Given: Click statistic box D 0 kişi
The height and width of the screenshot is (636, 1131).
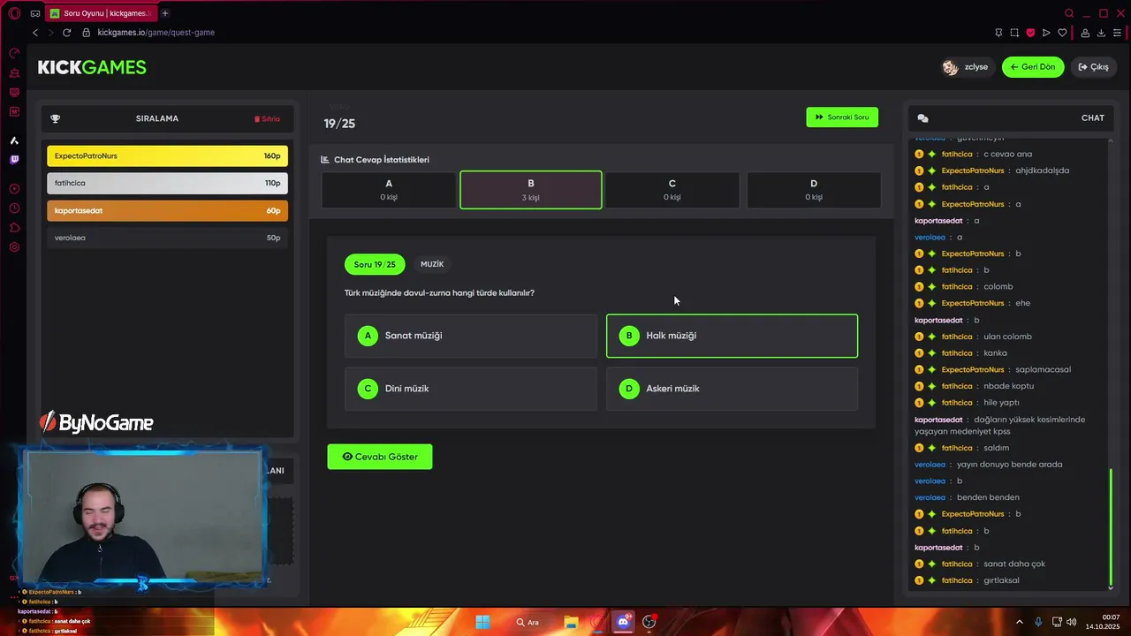Looking at the screenshot, I should coord(814,190).
